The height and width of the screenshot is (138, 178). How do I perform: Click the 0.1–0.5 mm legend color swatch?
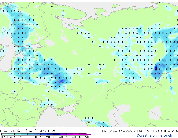click(x=5, y=134)
